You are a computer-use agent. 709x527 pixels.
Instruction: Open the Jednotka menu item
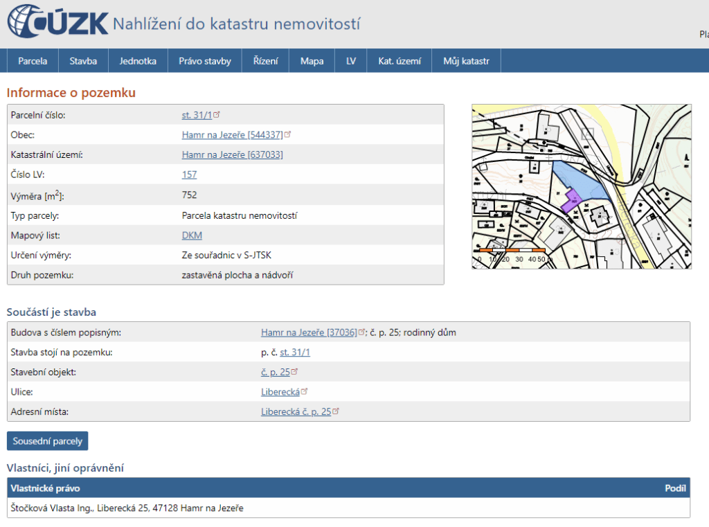138,61
